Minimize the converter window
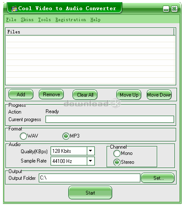The image size is (185, 206). (x=166, y=9)
